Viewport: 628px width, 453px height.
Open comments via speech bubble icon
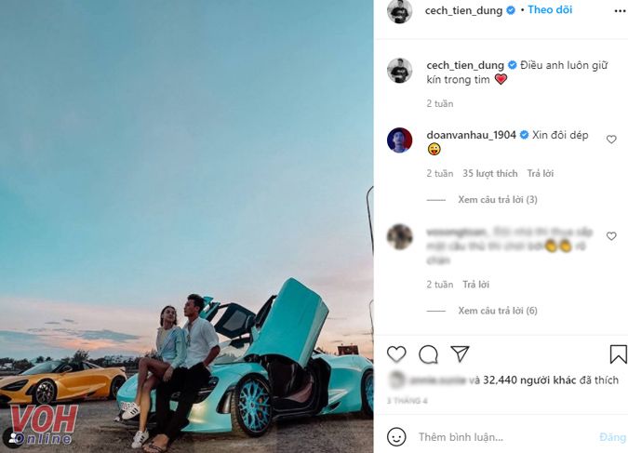[x=428, y=354]
